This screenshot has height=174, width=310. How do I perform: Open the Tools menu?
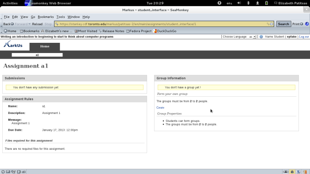tap(61, 17)
